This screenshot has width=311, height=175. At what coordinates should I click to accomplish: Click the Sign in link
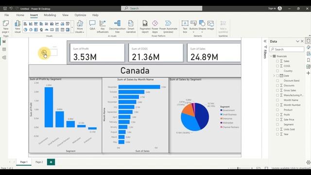click(272, 8)
